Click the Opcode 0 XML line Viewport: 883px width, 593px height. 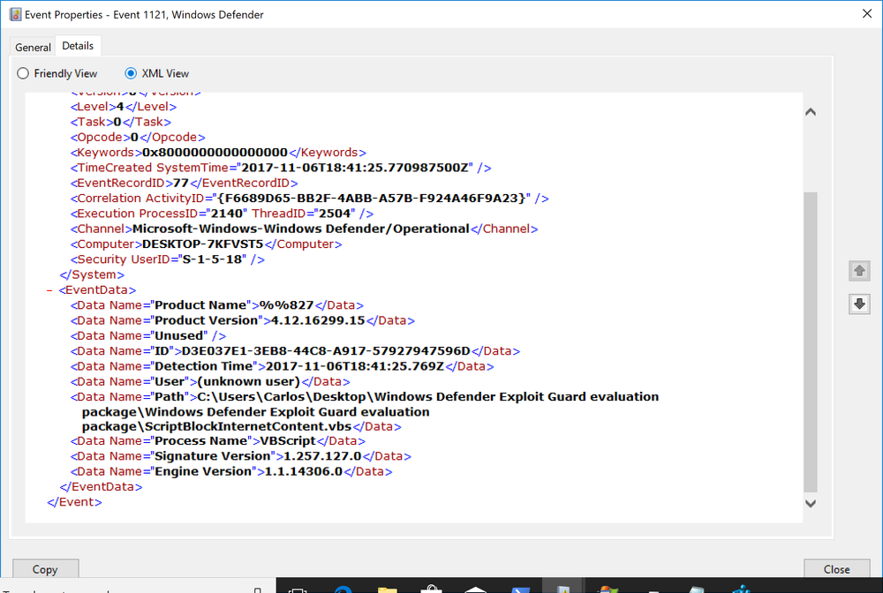click(138, 138)
